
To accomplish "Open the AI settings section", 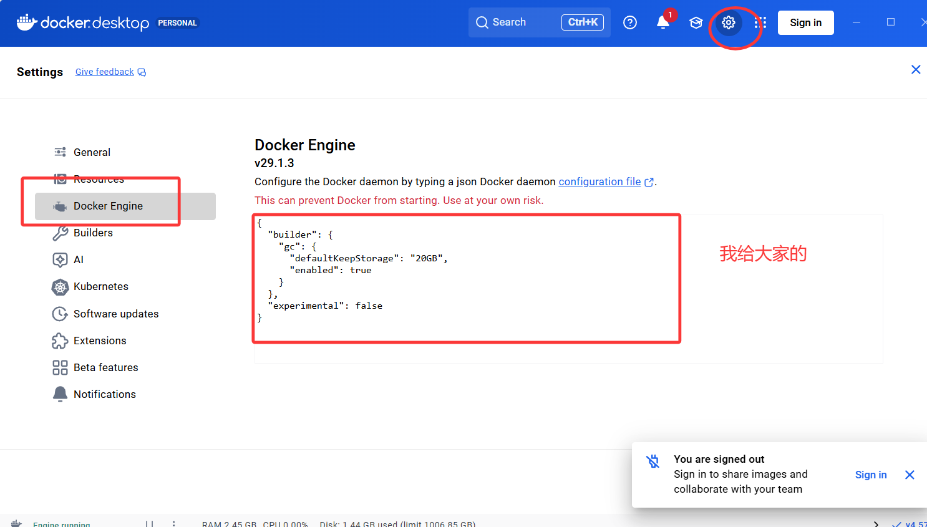I will 125,259.
